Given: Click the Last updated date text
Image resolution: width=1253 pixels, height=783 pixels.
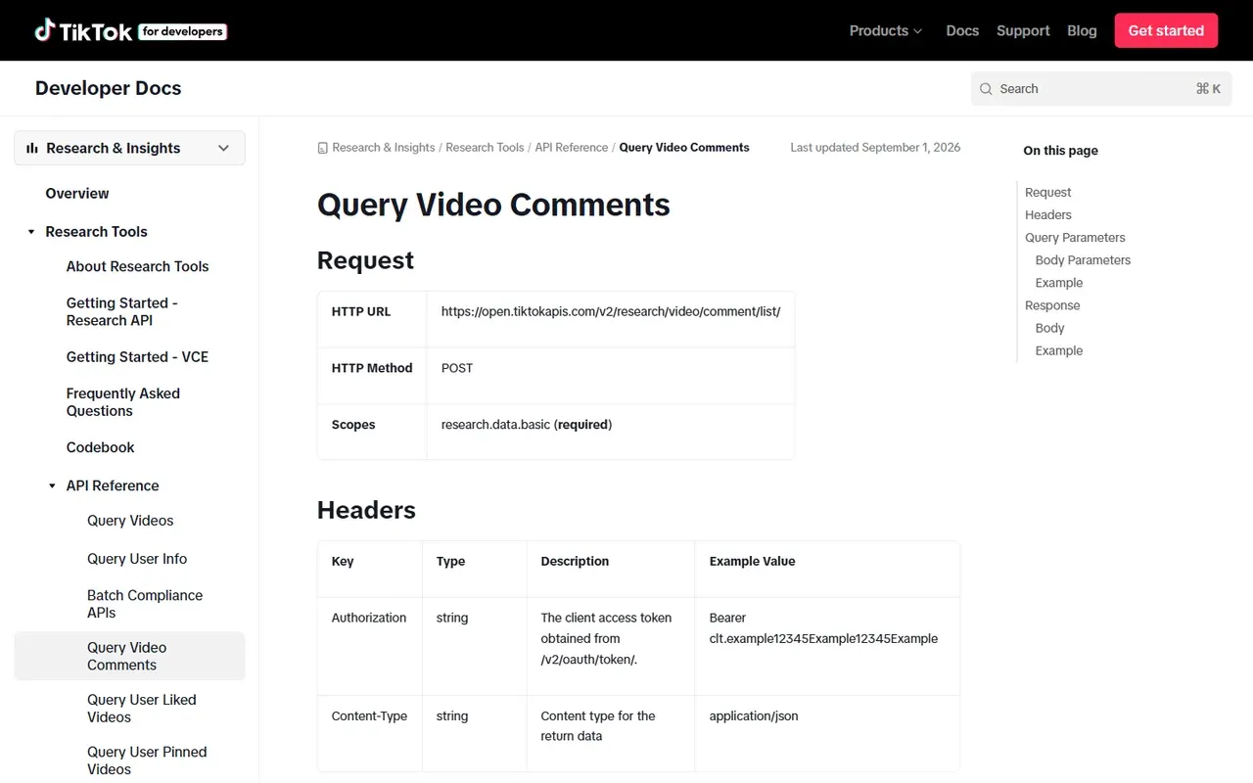Looking at the screenshot, I should point(875,148).
